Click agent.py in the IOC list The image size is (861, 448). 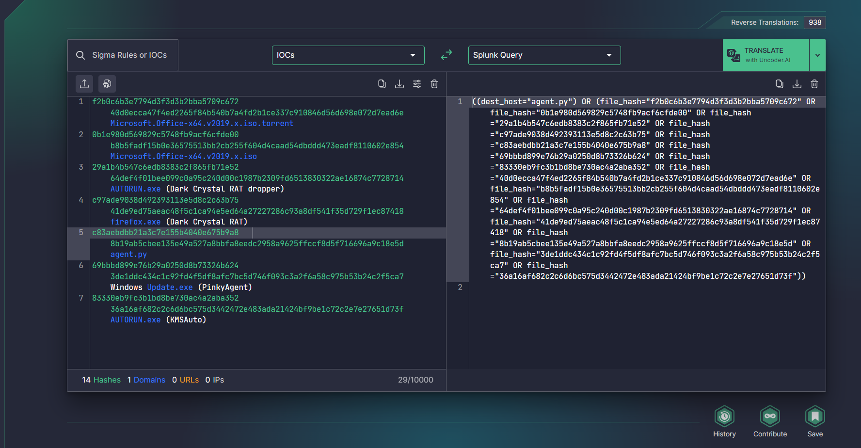tap(128, 255)
